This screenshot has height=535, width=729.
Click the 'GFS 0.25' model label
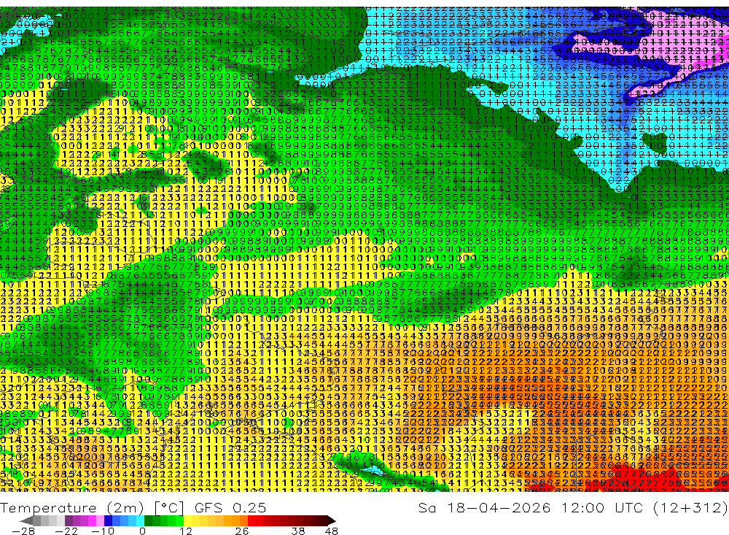point(230,508)
